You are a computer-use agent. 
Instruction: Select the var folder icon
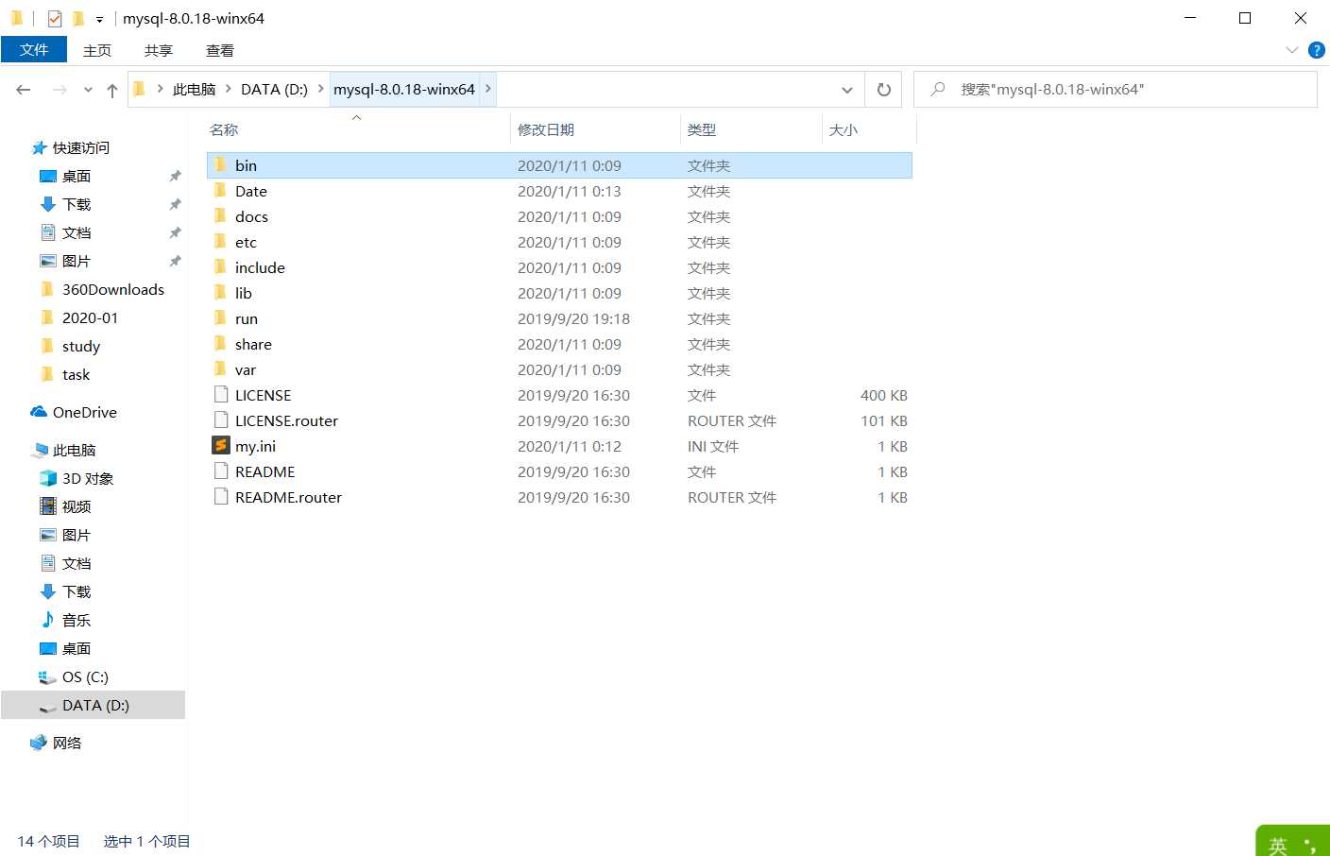(x=220, y=368)
